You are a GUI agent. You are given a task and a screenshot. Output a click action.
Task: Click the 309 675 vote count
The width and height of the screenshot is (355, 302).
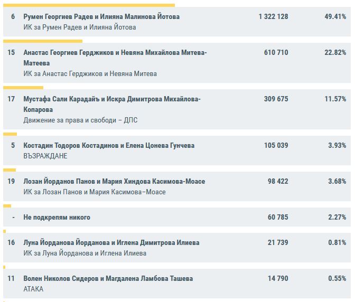[x=277, y=99]
